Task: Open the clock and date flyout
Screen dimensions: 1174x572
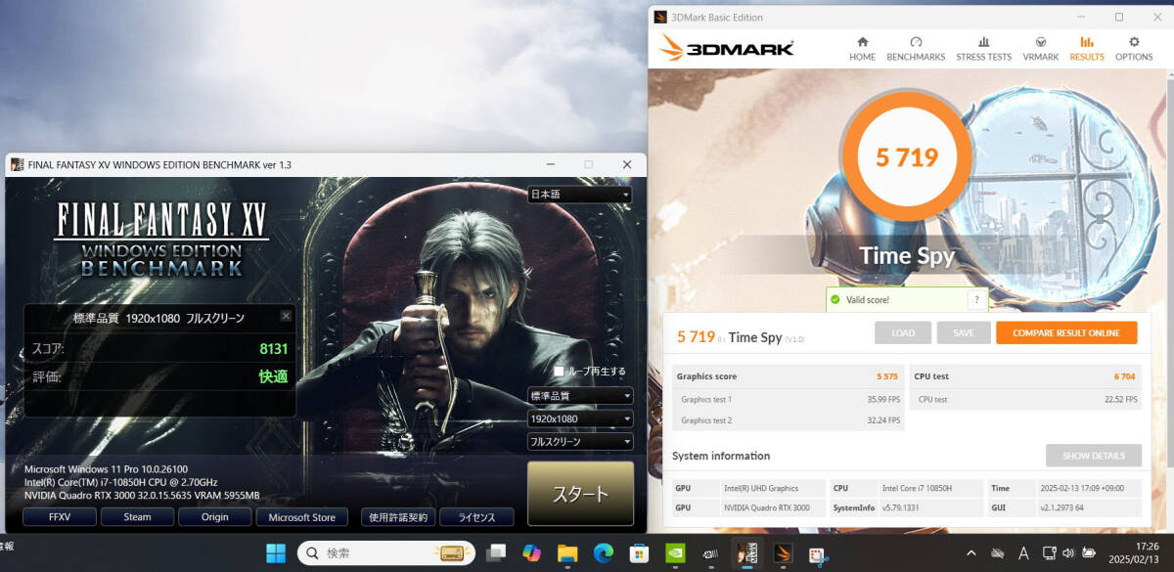Action: pyautogui.click(x=1134, y=553)
